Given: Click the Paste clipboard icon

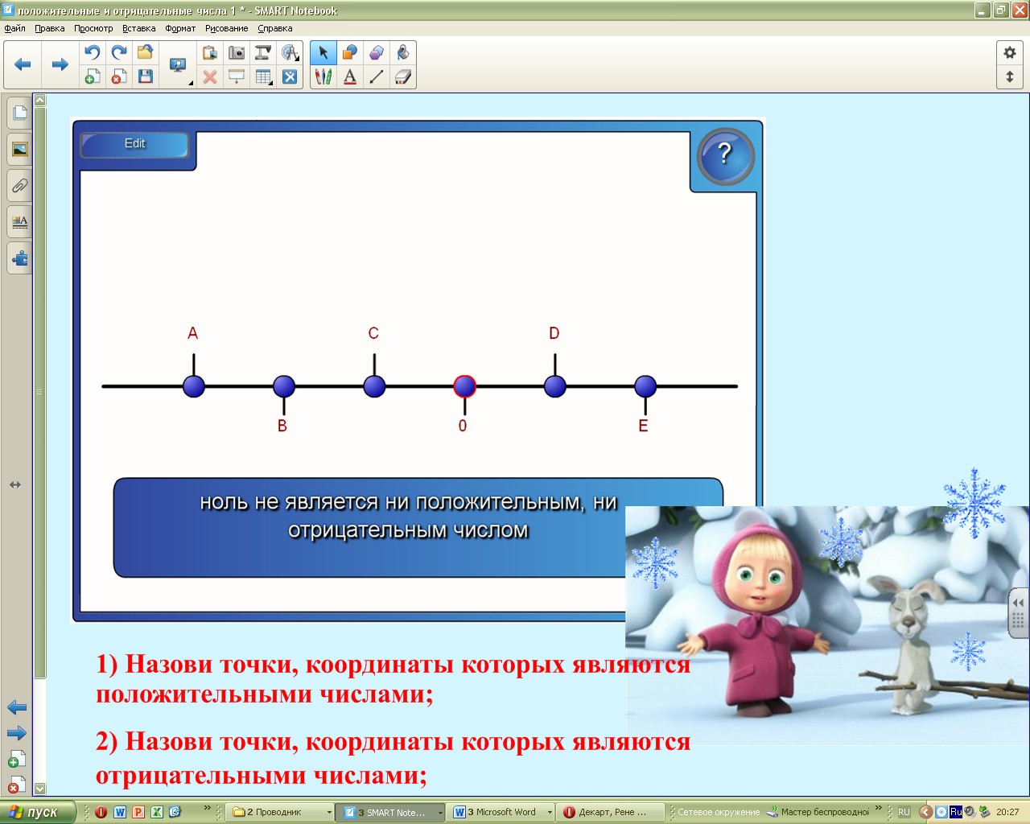Looking at the screenshot, I should point(210,53).
